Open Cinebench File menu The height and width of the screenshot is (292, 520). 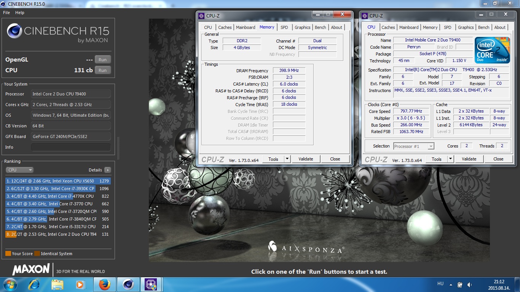click(6, 13)
